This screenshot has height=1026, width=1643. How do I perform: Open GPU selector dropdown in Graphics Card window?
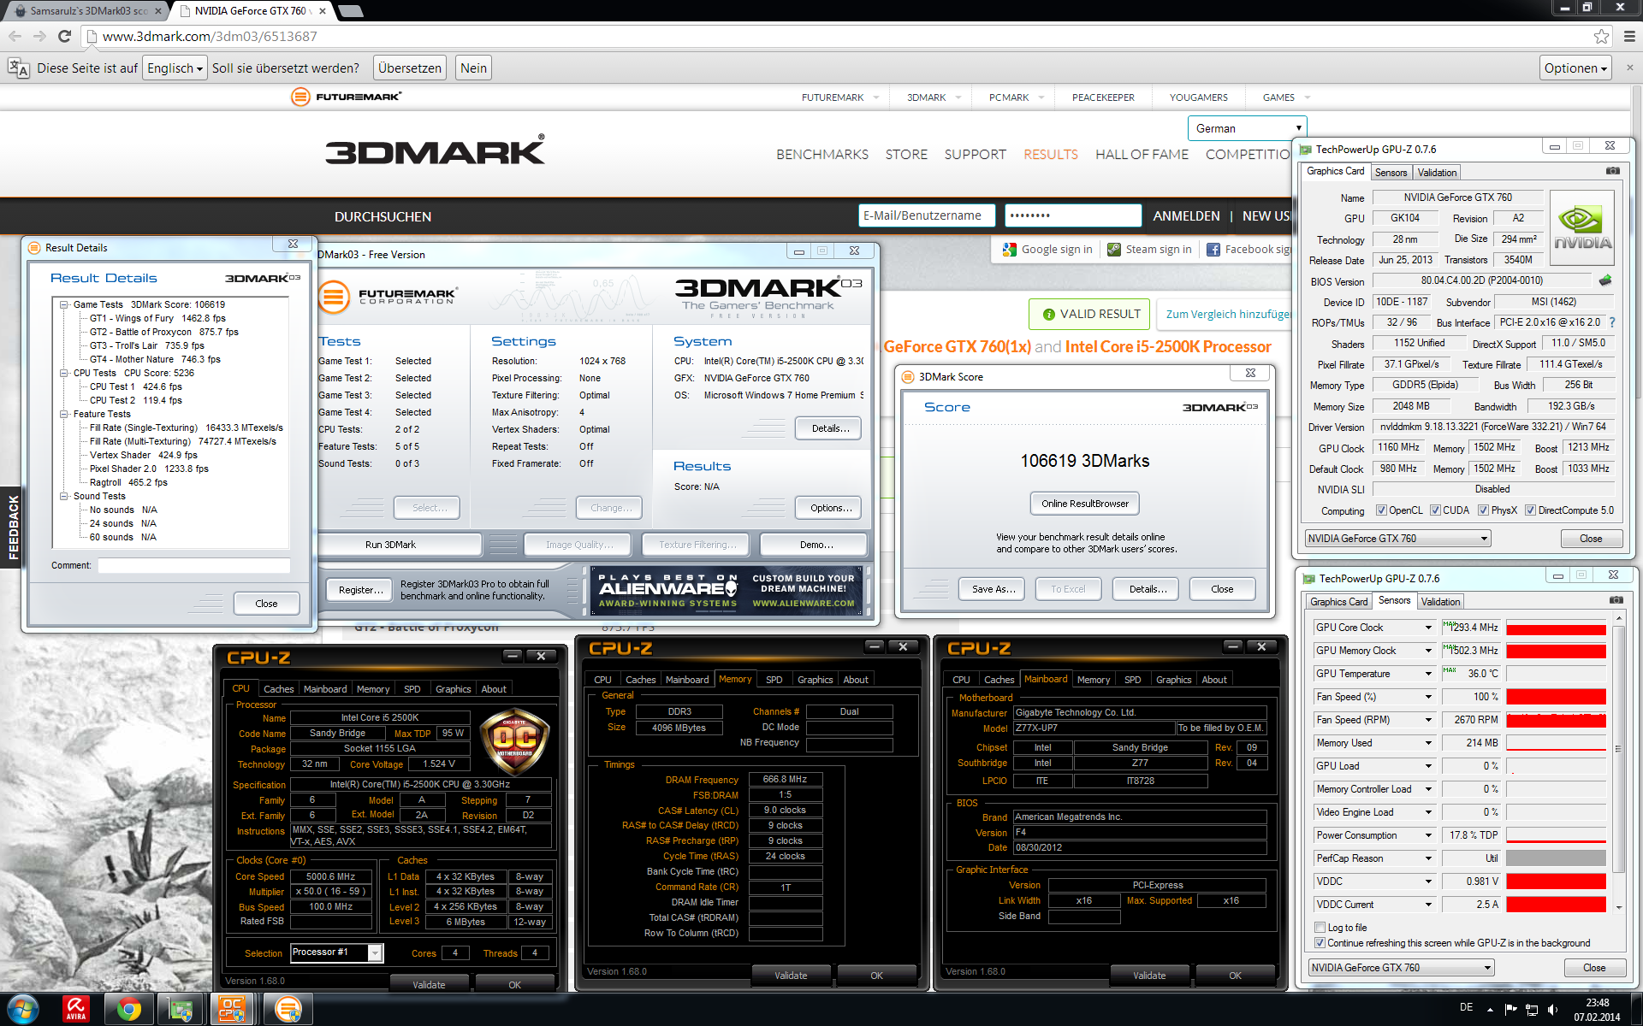tap(1397, 539)
